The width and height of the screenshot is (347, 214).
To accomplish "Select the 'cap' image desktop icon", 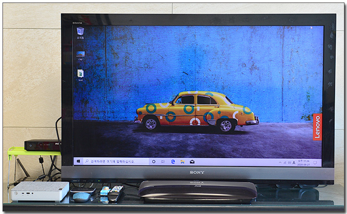I will [x=80, y=55].
